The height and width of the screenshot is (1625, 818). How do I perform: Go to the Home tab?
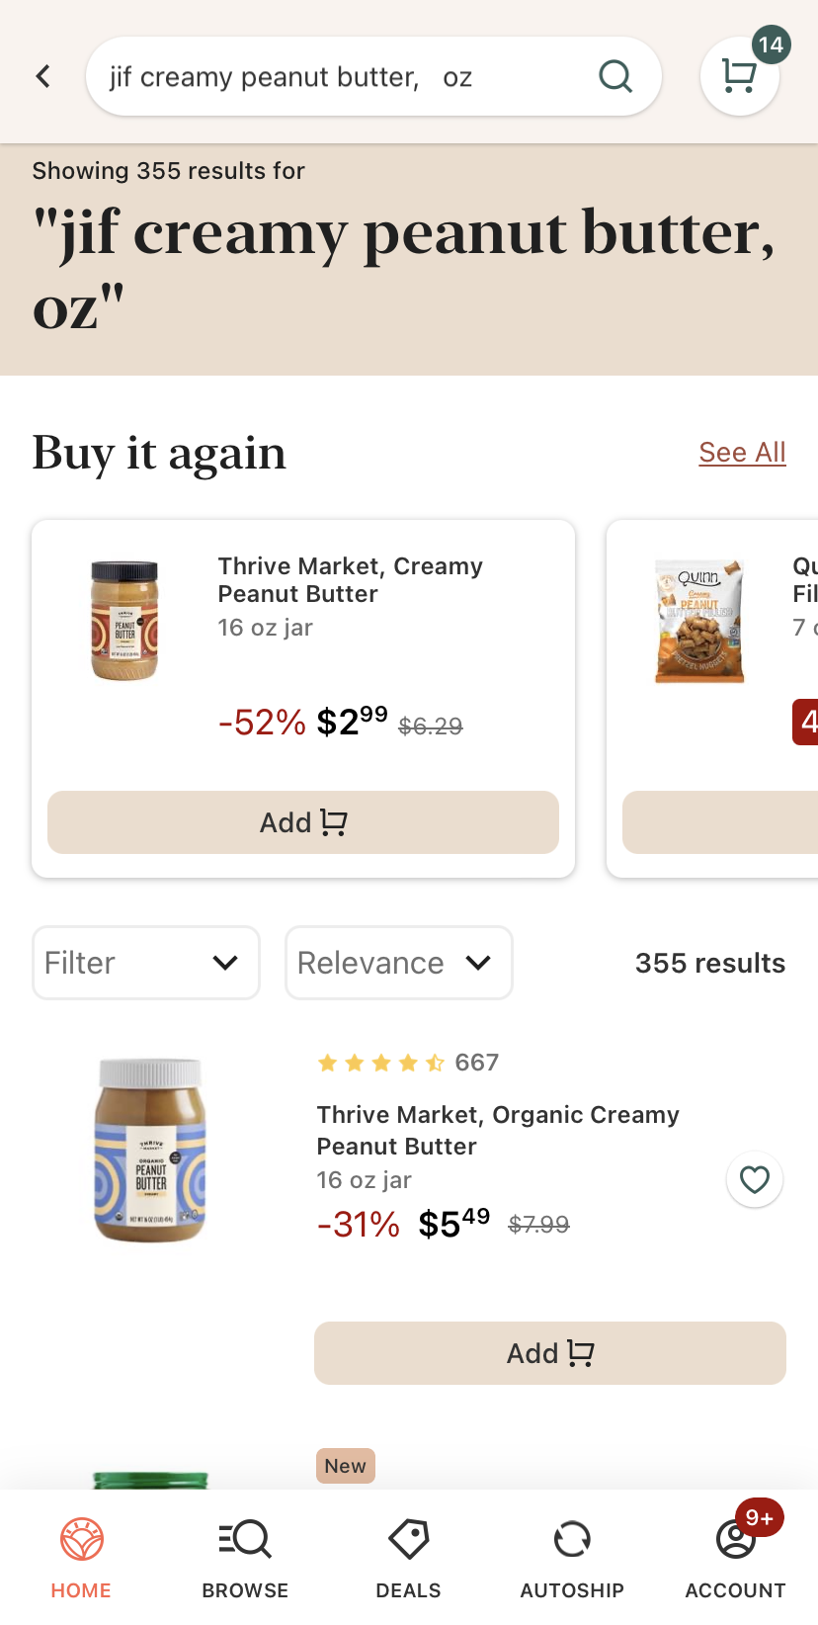[81, 1559]
